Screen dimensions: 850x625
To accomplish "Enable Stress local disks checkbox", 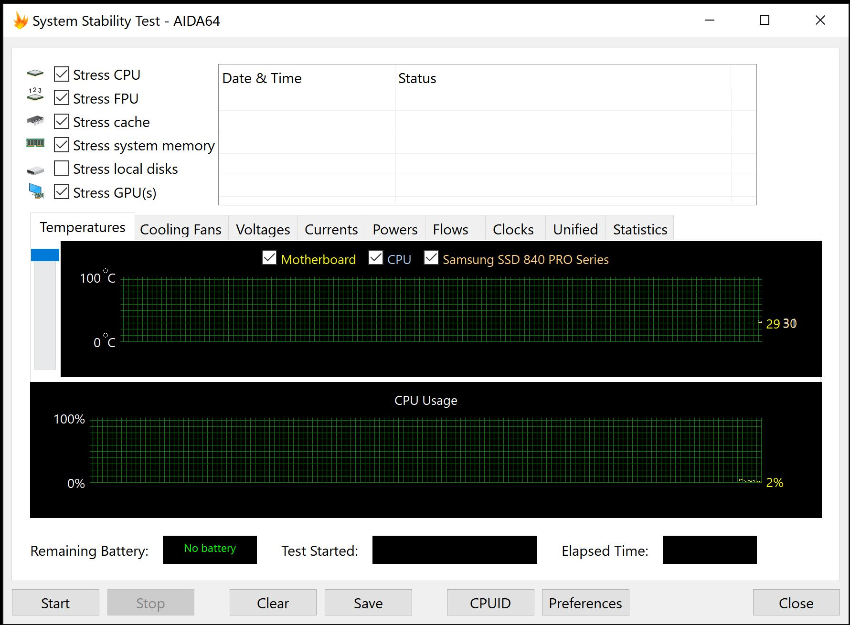I will pos(62,168).
